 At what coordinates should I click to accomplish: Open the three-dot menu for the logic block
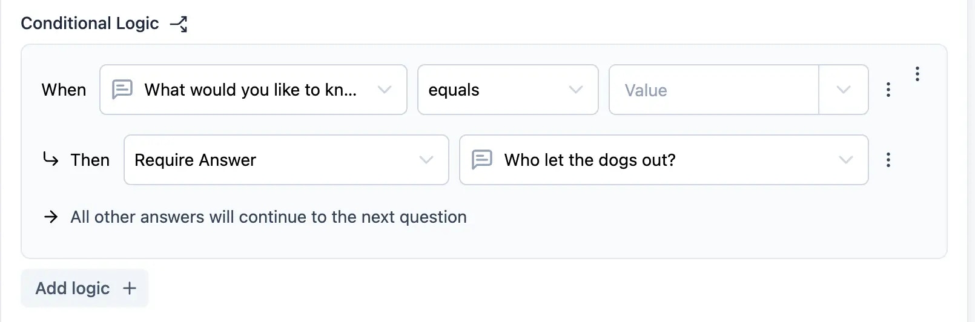point(917,74)
